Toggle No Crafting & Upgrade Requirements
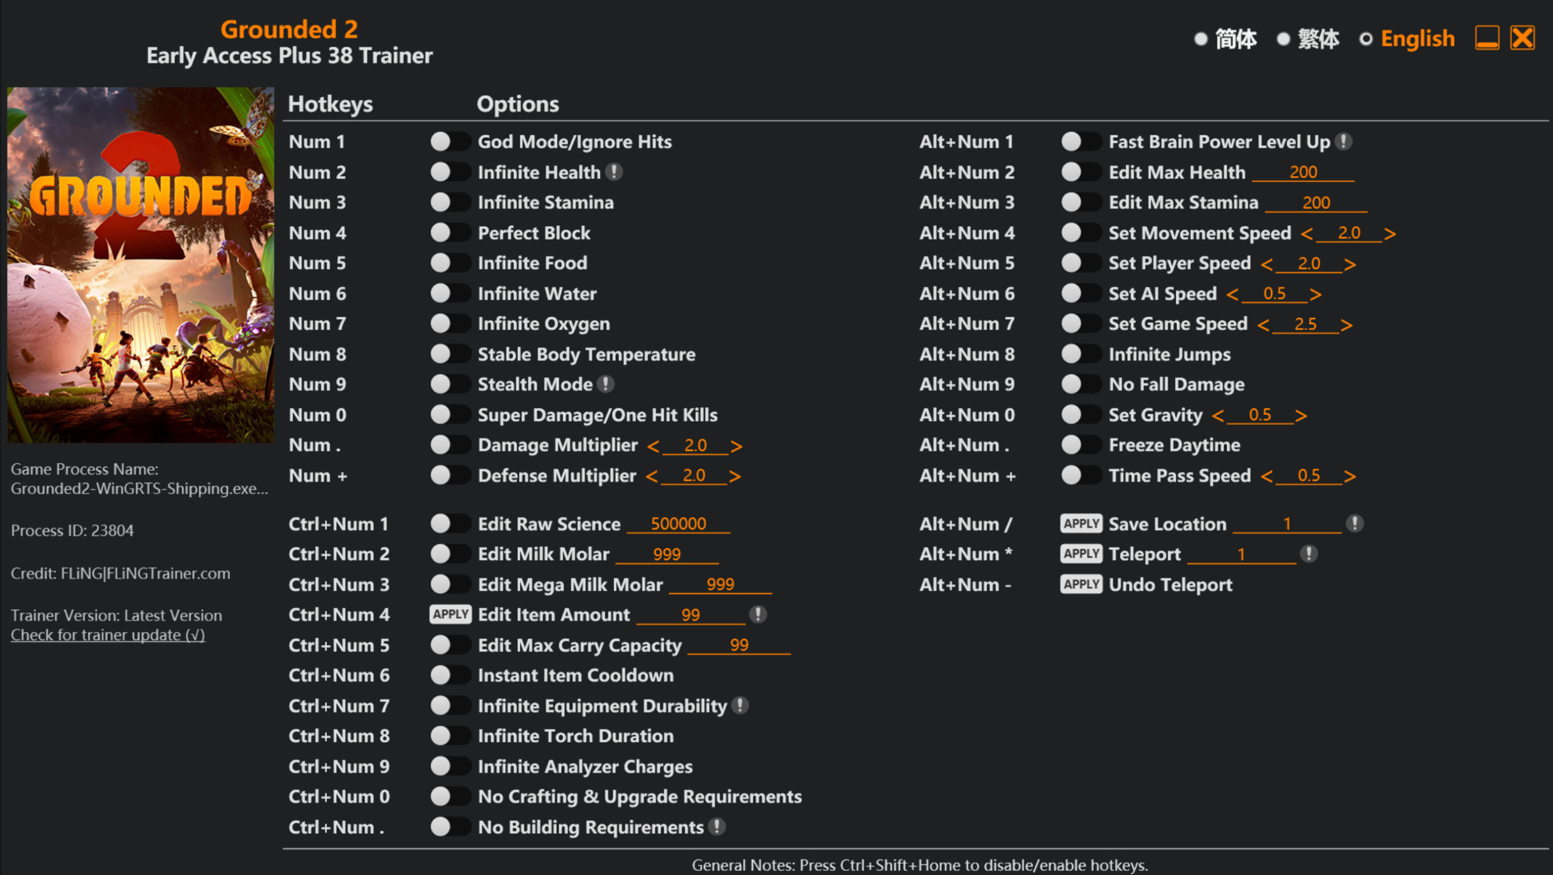1553x875 pixels. coord(450,796)
